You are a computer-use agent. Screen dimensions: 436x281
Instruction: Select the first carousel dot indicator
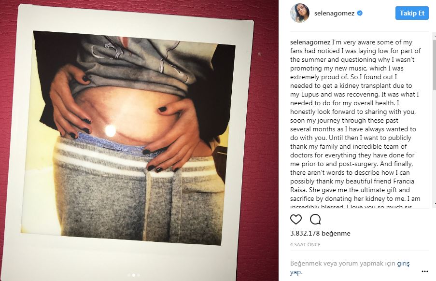pyautogui.click(x=129, y=275)
